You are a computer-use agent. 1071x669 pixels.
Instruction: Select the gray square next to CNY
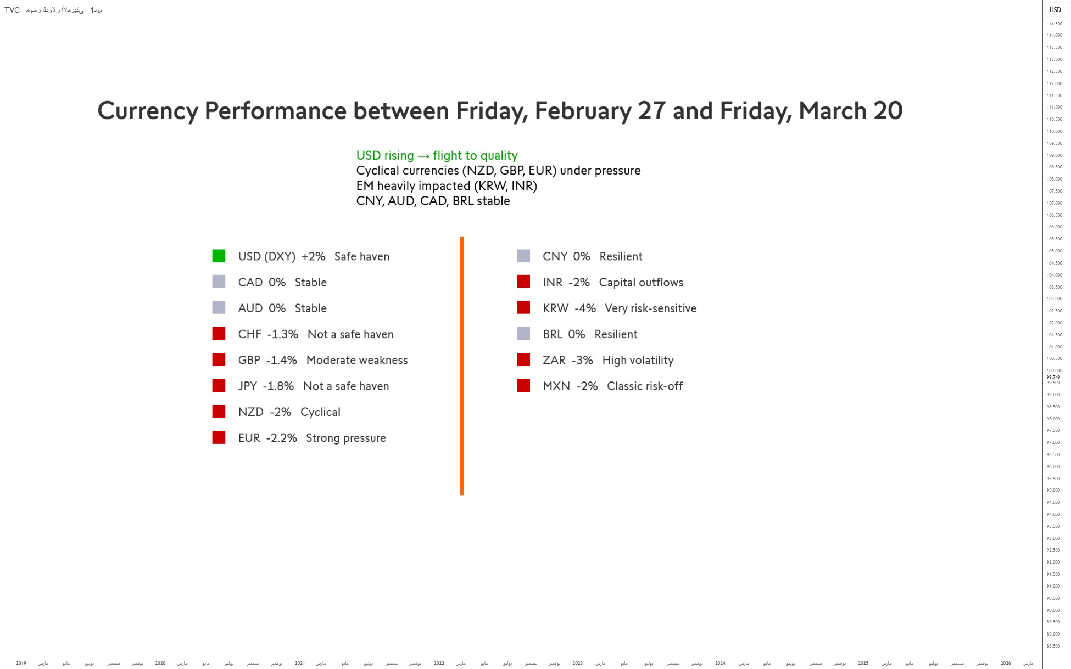523,256
